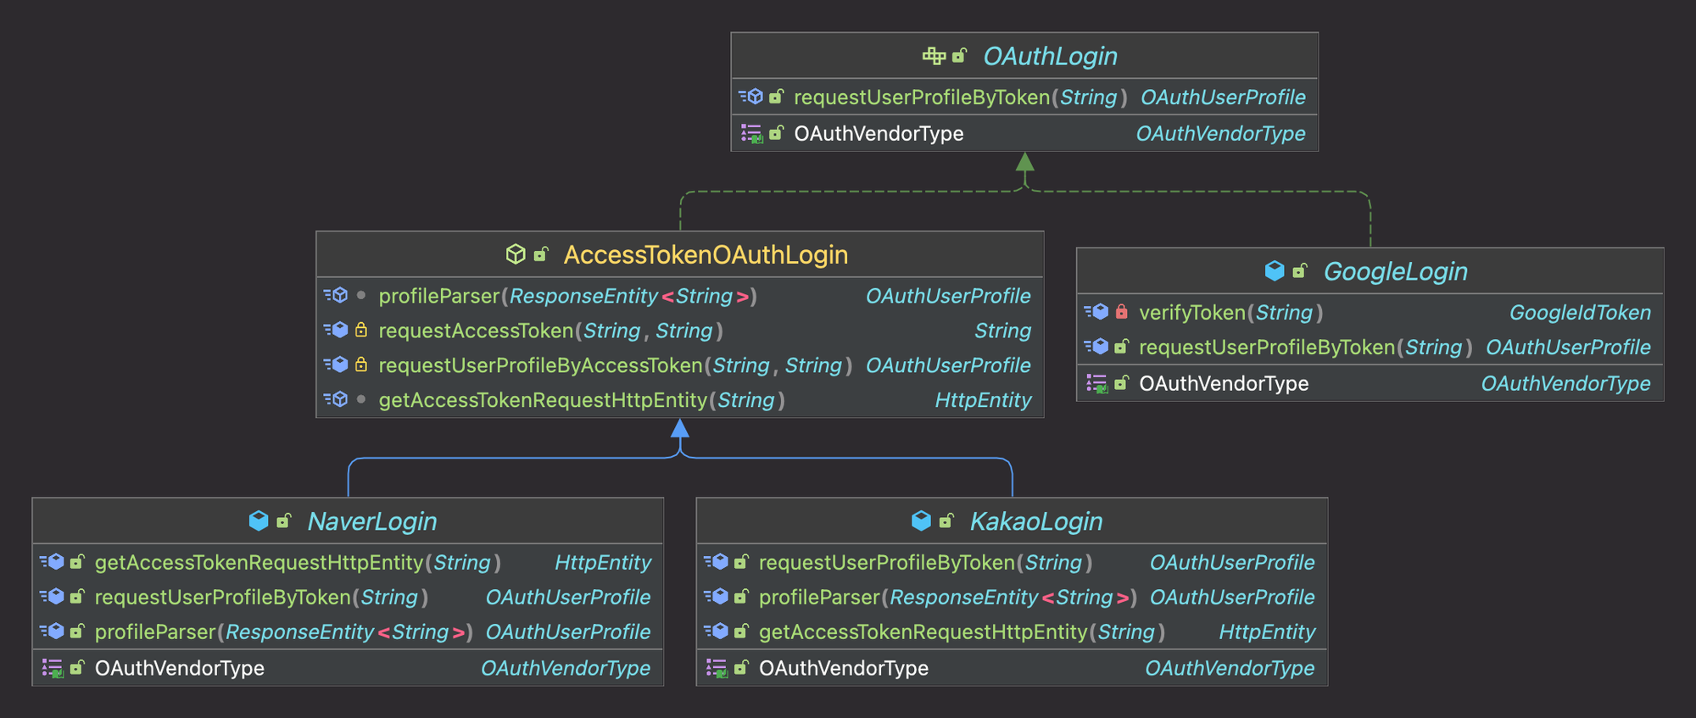Click HttpEntity return type in KakaoLogin
This screenshot has height=718, width=1696.
tap(1267, 632)
